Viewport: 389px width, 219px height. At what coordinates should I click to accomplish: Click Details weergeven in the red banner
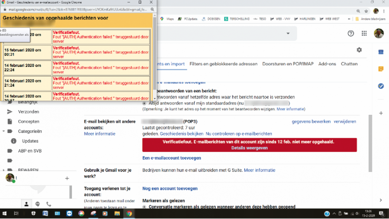(x=249, y=148)
